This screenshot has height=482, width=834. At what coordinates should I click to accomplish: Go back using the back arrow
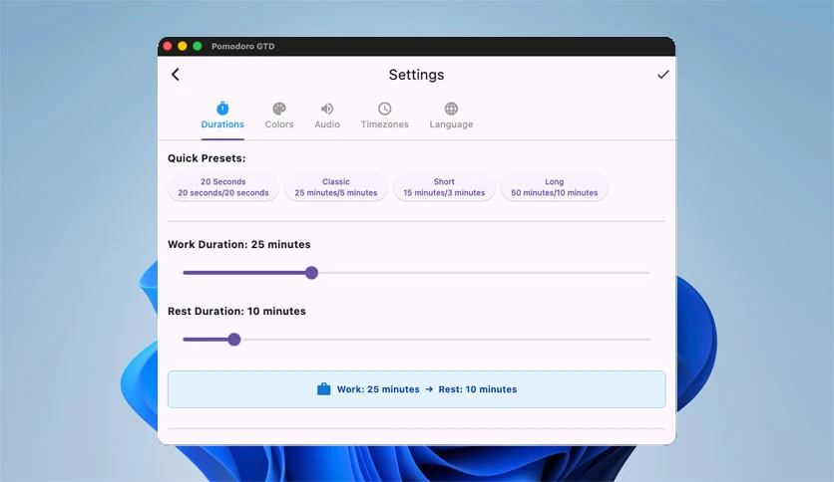tap(175, 75)
